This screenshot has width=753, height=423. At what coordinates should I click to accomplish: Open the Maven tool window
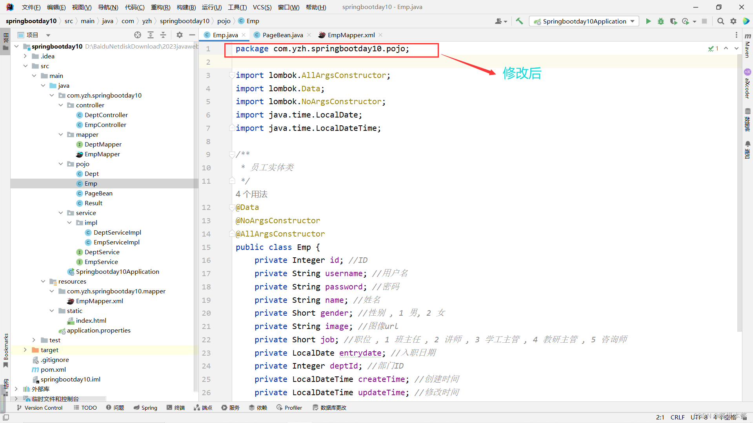[x=748, y=46]
